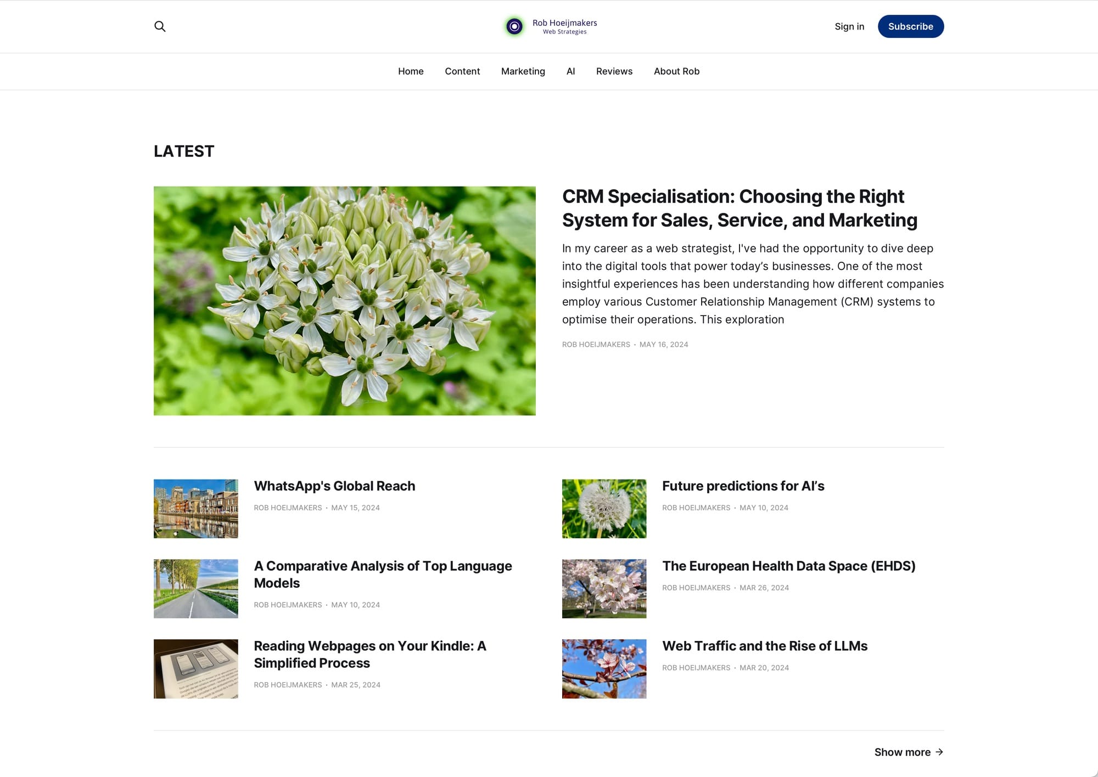Open the featured white flower image
Screen dimensions: 1098x777
(x=345, y=301)
